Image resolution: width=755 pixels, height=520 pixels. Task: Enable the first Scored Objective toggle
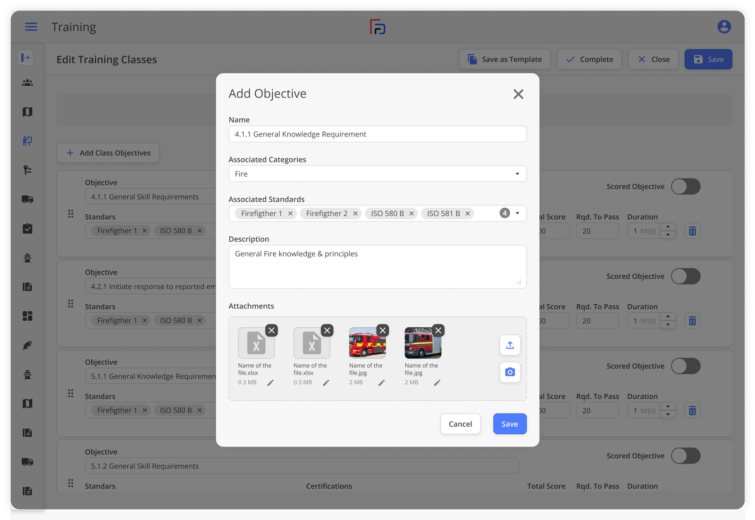(686, 187)
